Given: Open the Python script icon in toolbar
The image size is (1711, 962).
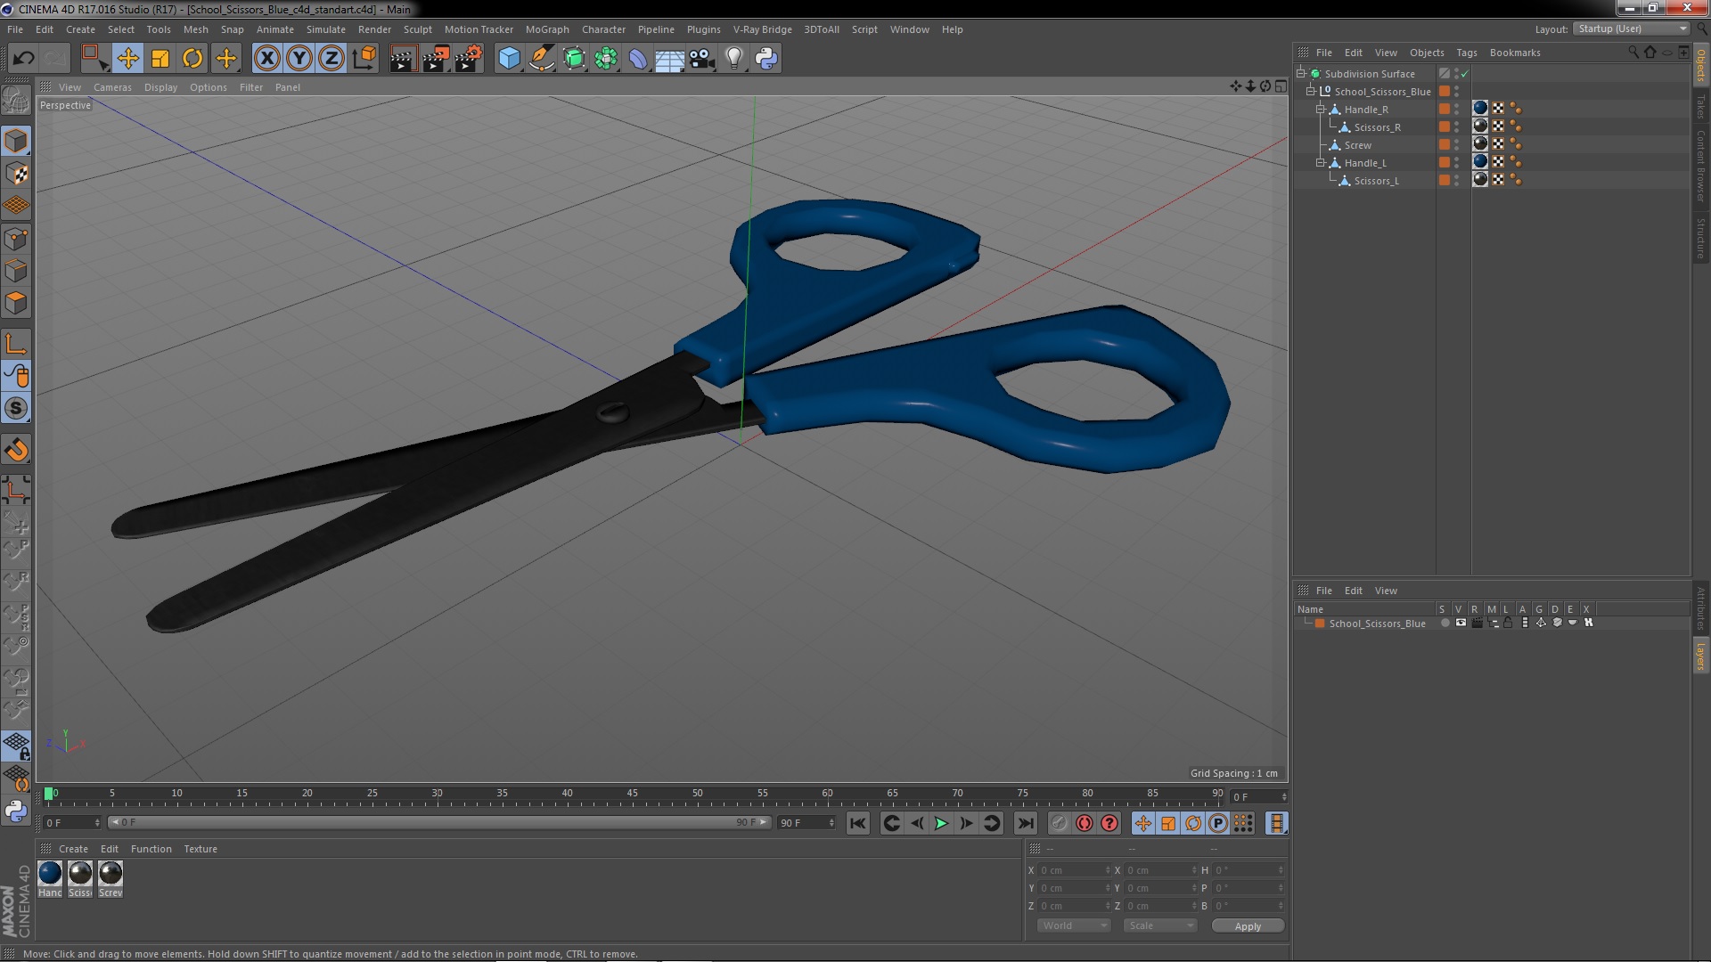Looking at the screenshot, I should 766,59.
